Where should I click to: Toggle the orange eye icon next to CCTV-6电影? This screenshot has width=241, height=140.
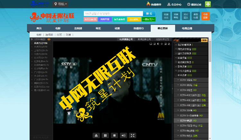coord(49,39)
